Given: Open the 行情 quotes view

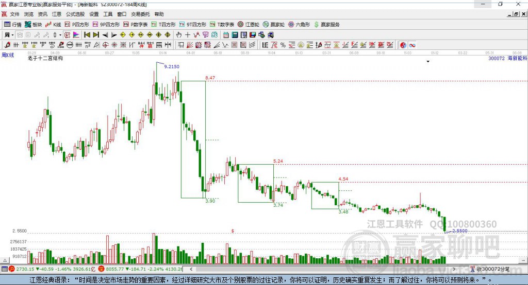Looking at the screenshot, I should (13, 25).
